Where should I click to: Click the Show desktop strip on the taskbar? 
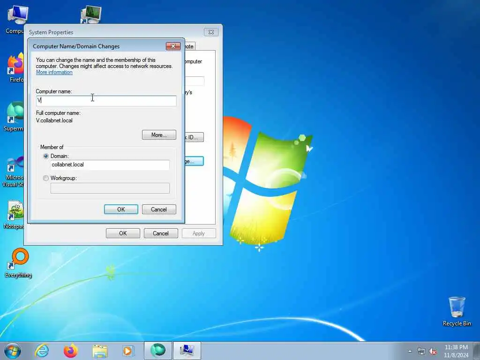[477, 351]
